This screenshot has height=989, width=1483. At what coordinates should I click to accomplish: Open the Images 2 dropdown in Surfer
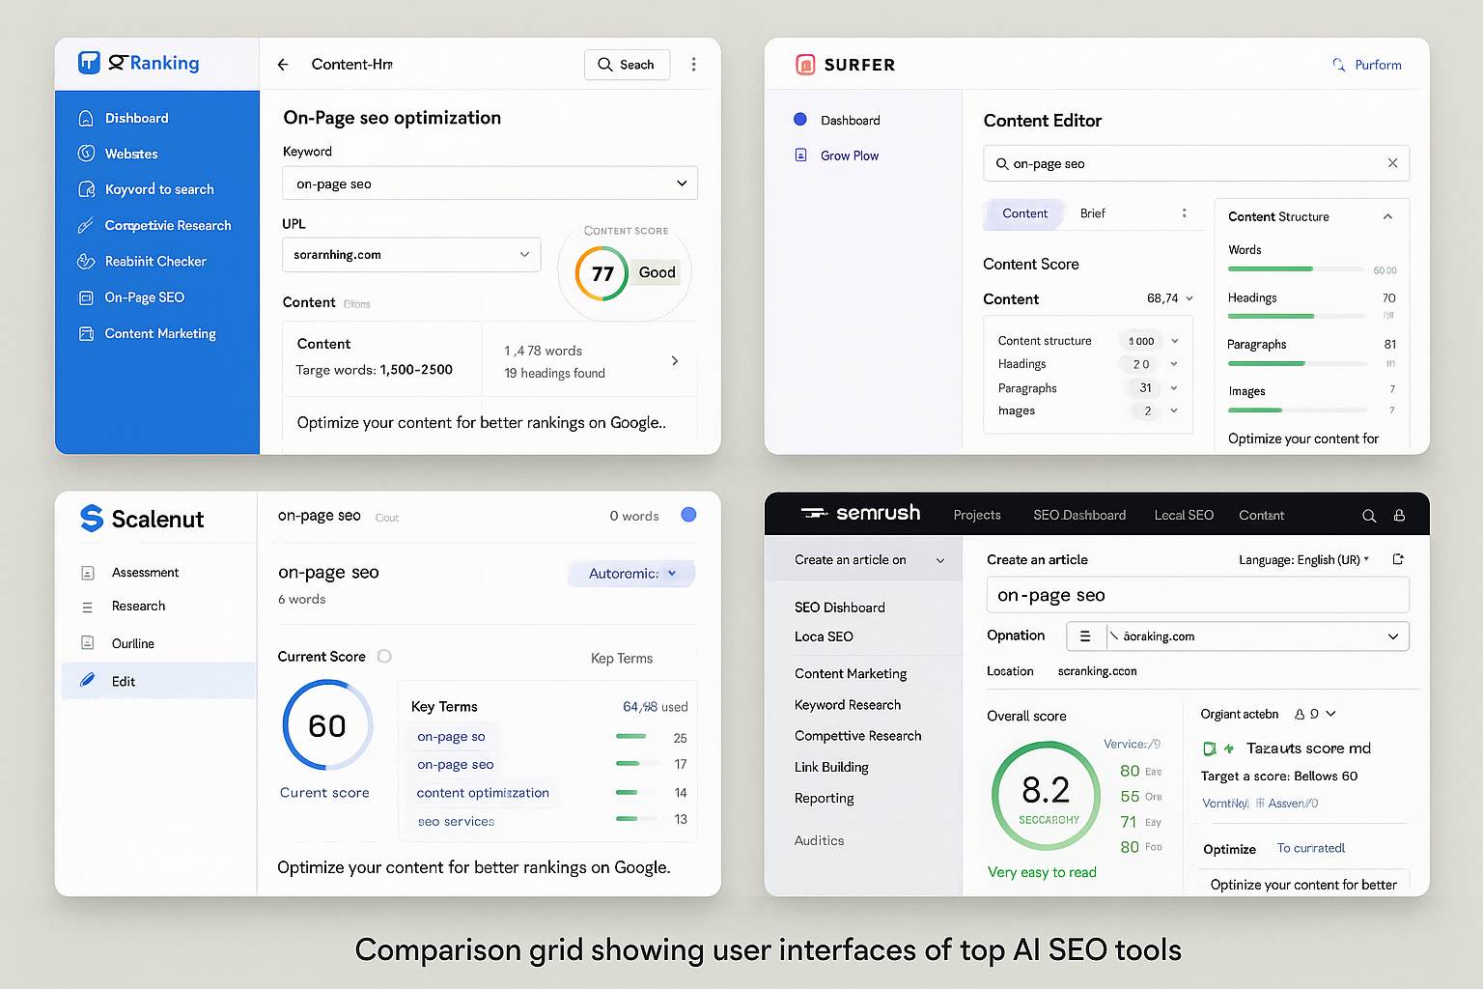pyautogui.click(x=1174, y=410)
